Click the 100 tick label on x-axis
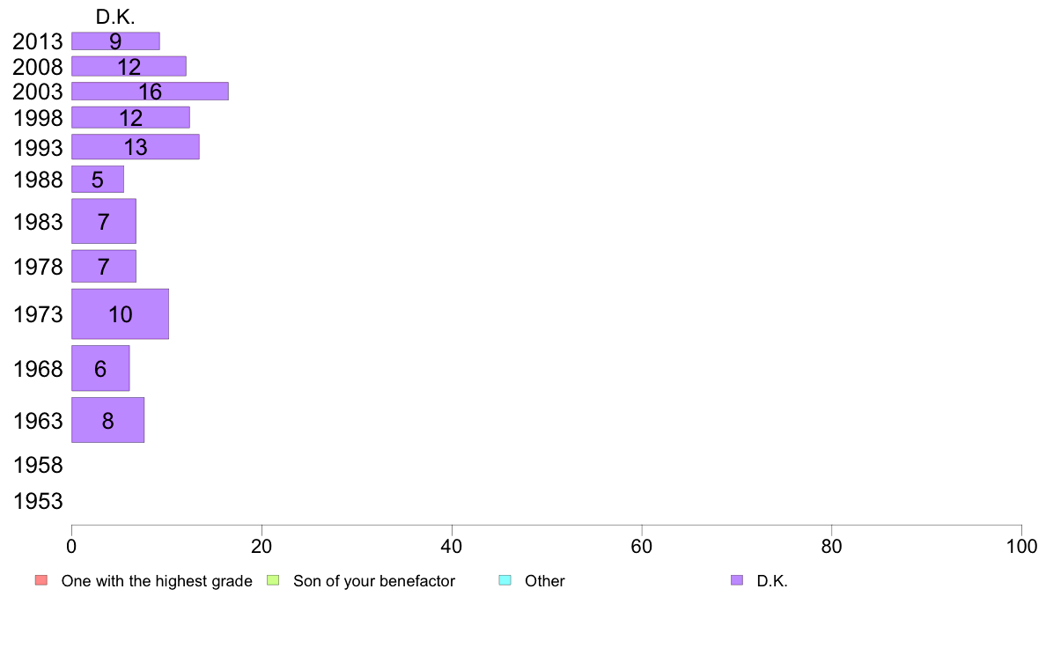 coord(1021,547)
